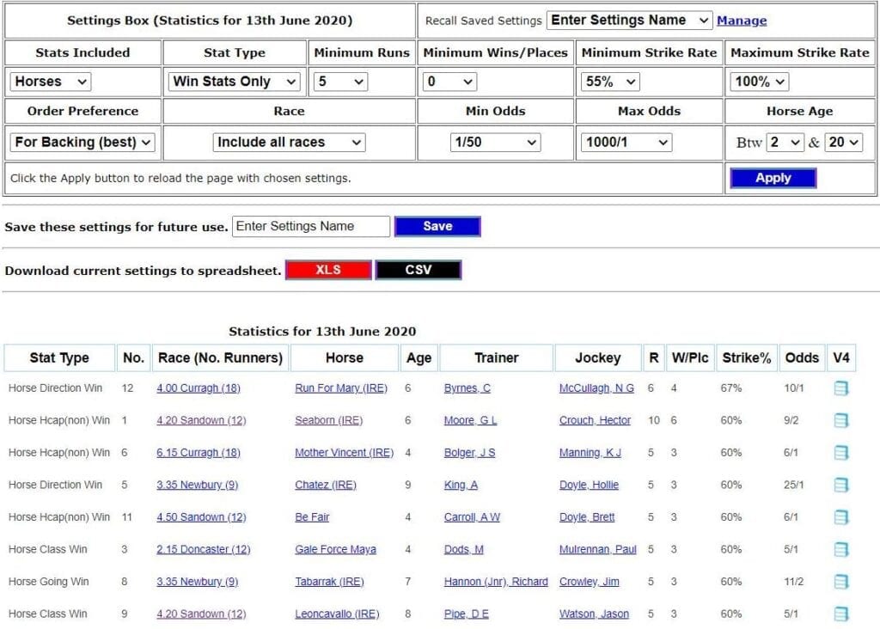
Task: Open the minimum Horse Age dropdown showing 2
Action: point(785,142)
